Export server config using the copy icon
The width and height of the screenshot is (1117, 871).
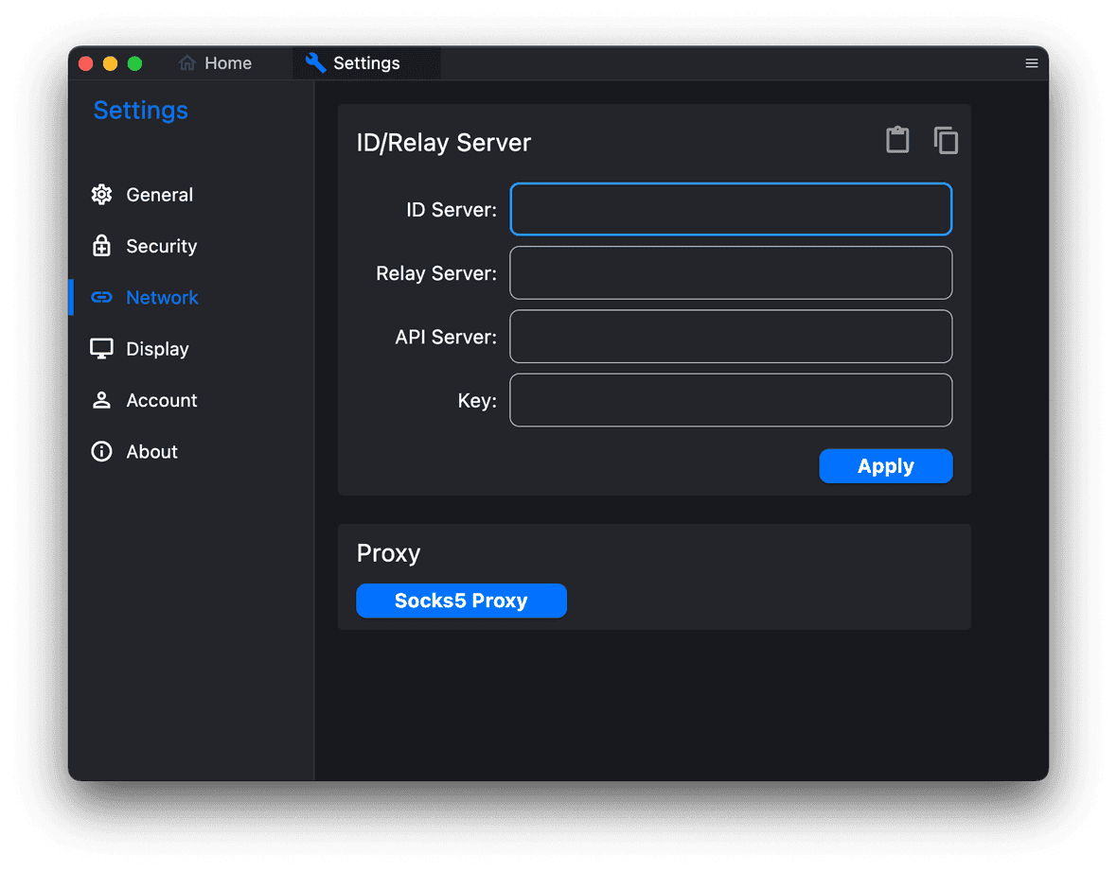[946, 140]
